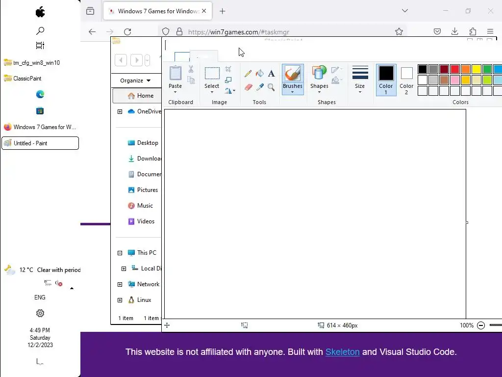Open a new Firefox tab
502x377 pixels.
point(222,11)
